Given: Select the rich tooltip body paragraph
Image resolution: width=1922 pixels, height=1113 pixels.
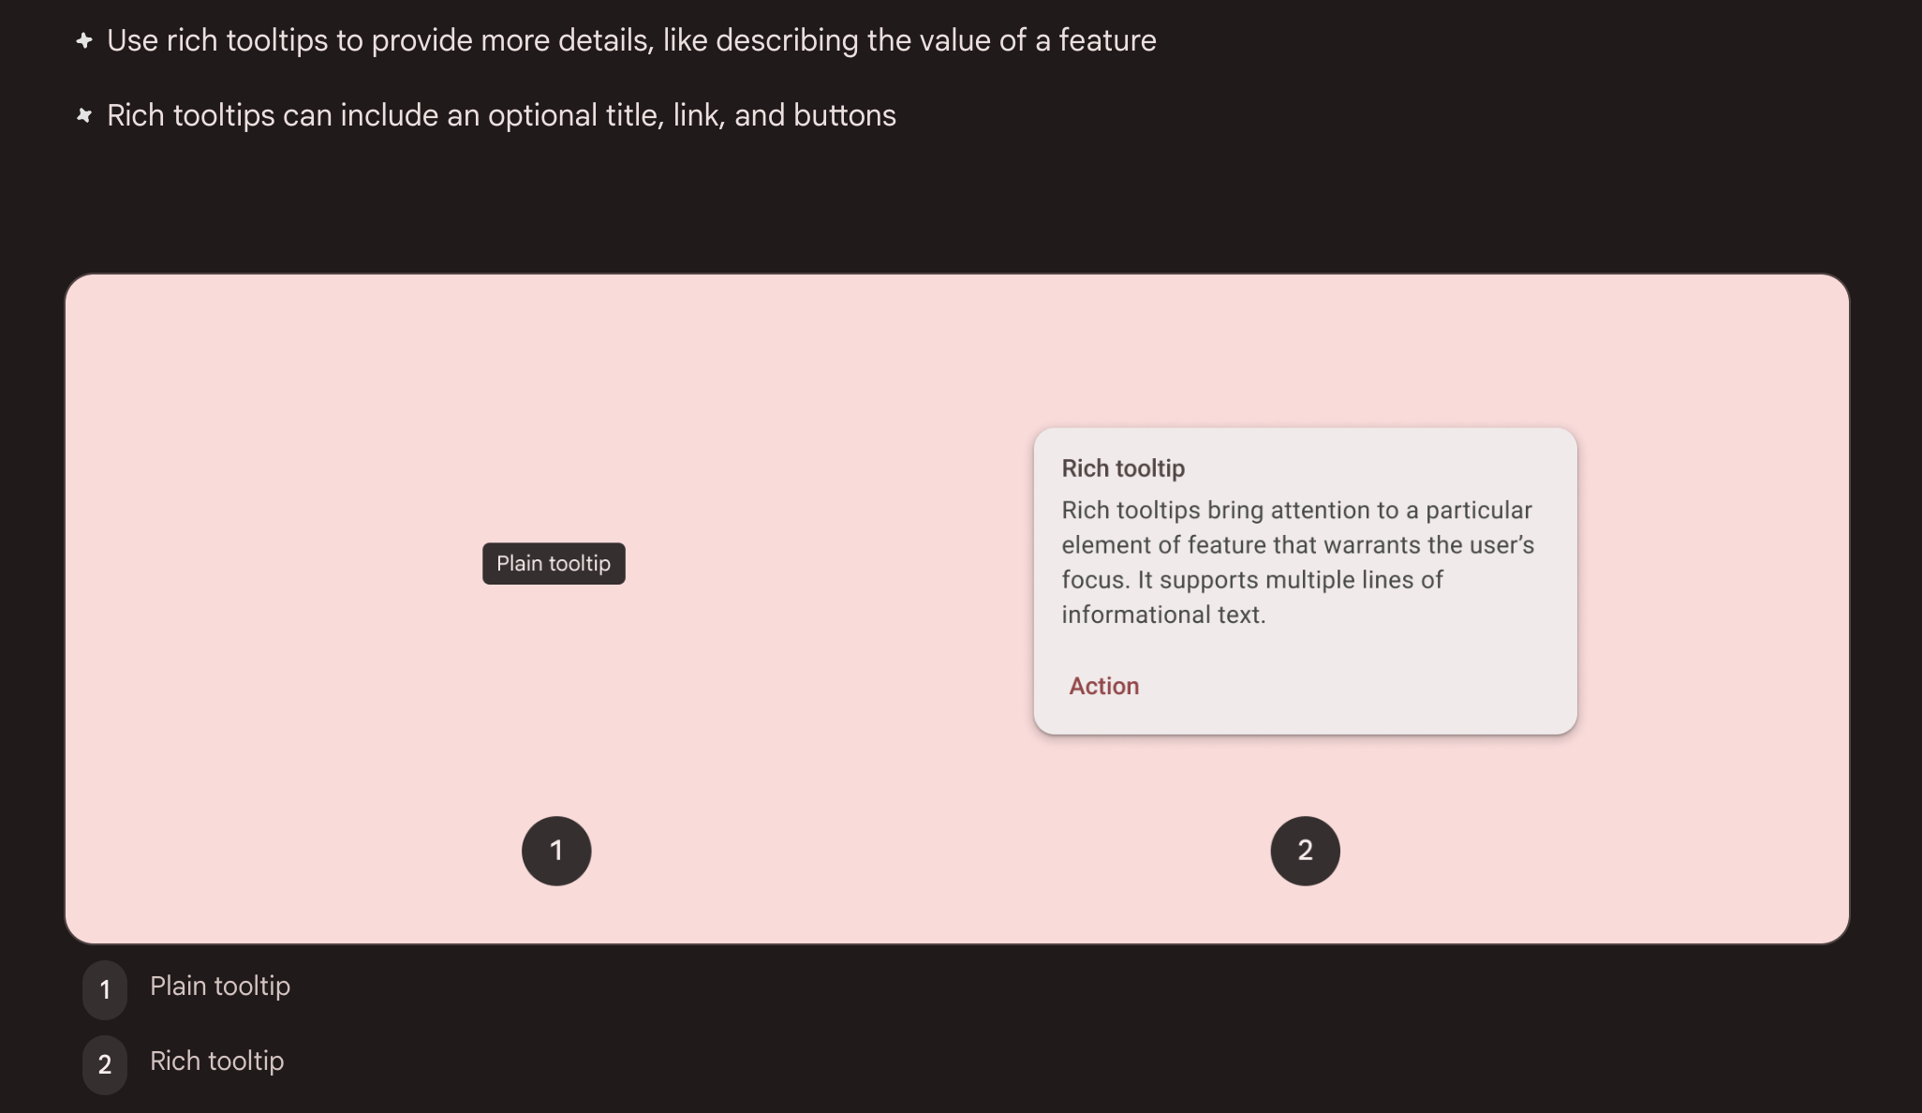Looking at the screenshot, I should [1296, 561].
